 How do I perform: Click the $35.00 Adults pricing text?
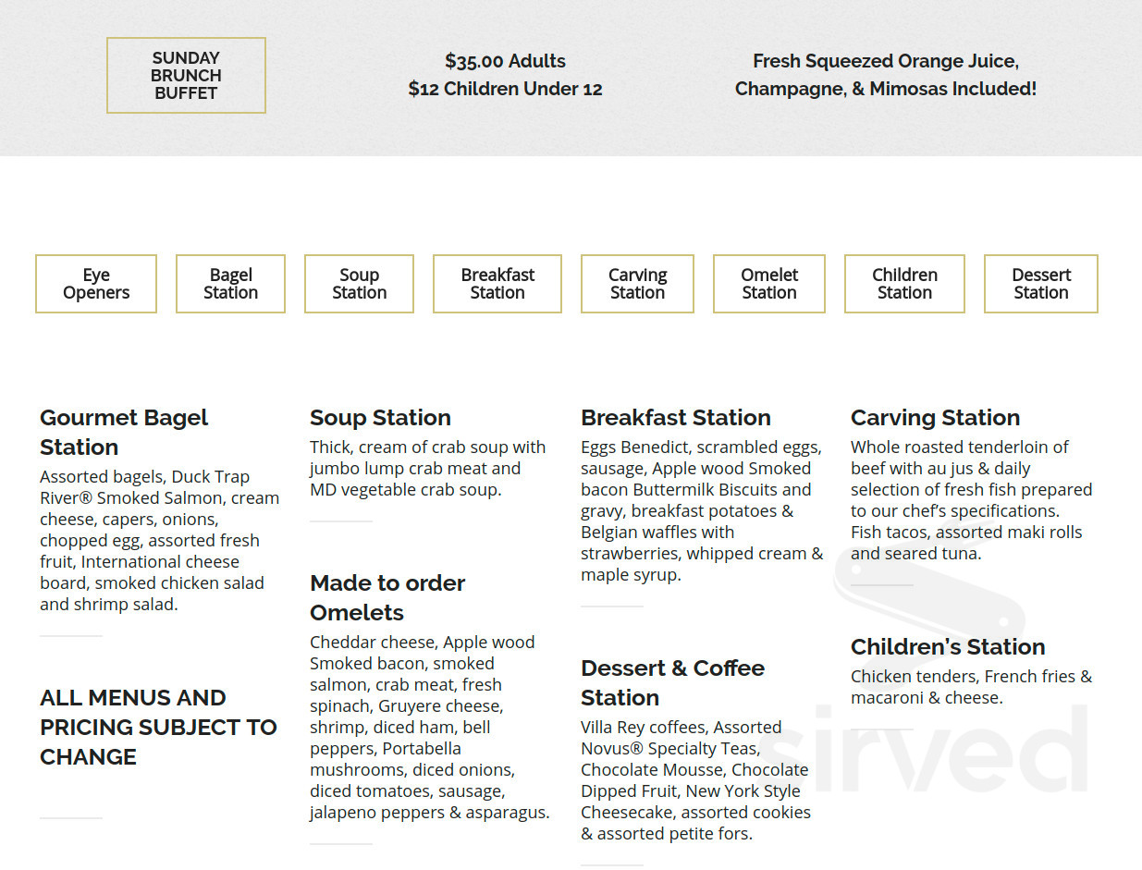pyautogui.click(x=505, y=61)
